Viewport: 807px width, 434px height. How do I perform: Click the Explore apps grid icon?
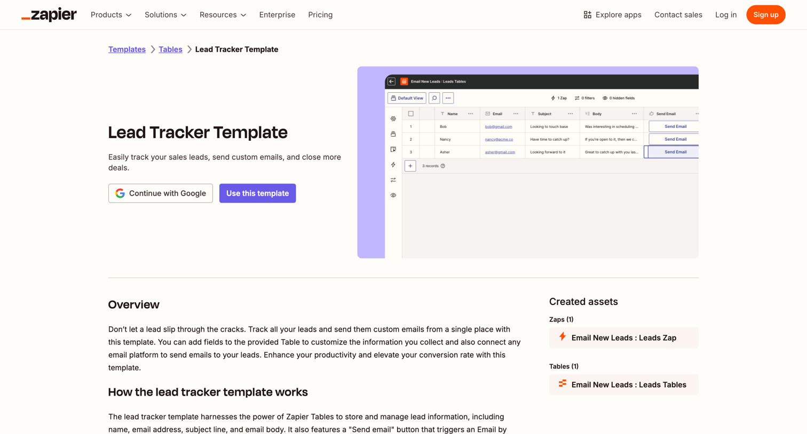tap(587, 15)
